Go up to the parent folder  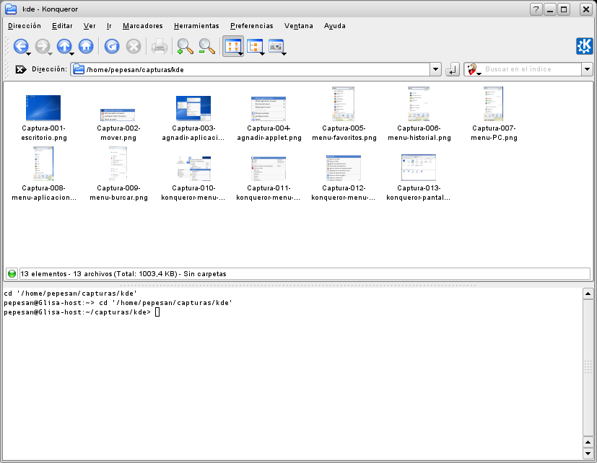64,46
